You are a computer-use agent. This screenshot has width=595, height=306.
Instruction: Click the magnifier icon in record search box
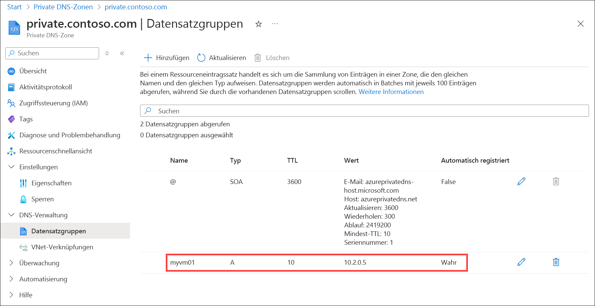coord(148,110)
